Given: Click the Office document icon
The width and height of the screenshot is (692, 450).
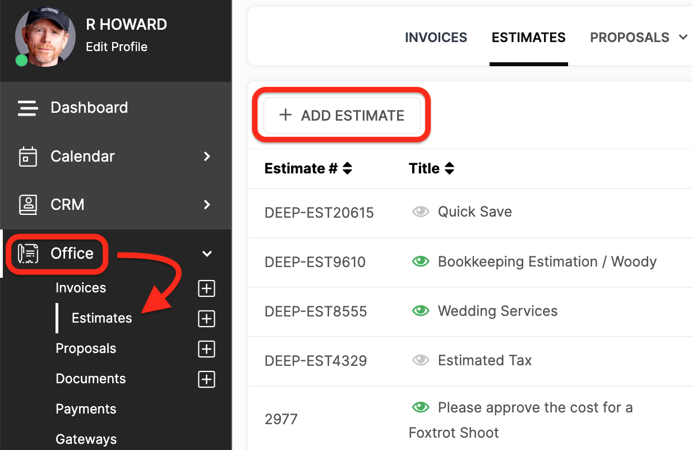Looking at the screenshot, I should point(28,254).
